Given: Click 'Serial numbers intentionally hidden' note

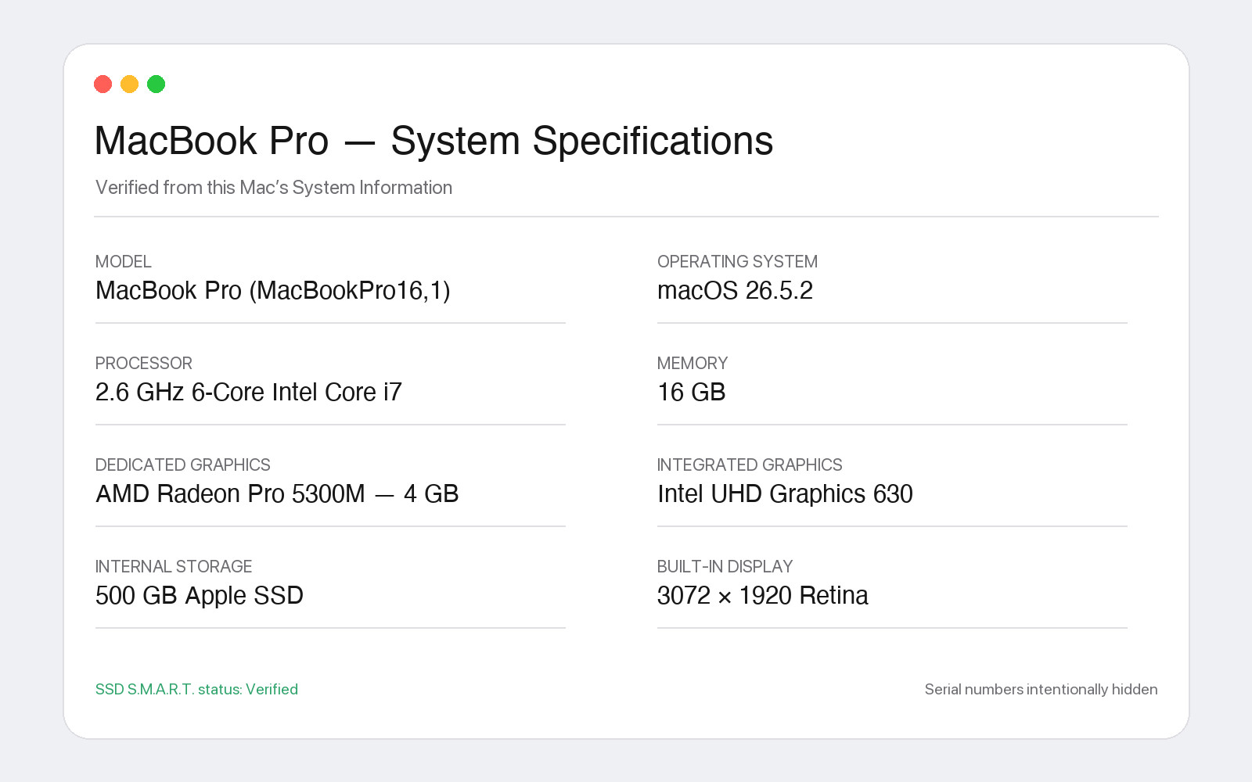Looking at the screenshot, I should 1041,689.
